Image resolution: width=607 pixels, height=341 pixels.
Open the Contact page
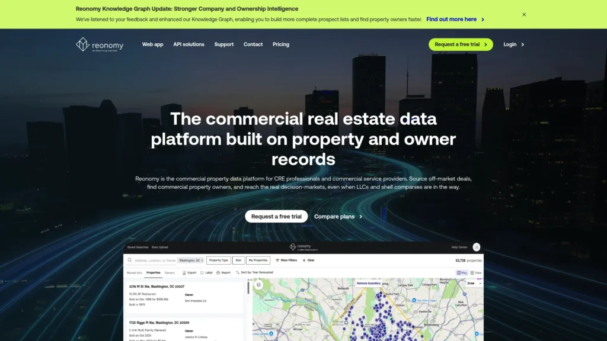pyautogui.click(x=253, y=44)
